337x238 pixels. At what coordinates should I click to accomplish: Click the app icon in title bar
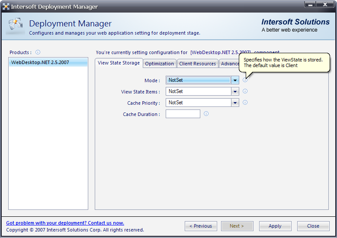point(6,6)
